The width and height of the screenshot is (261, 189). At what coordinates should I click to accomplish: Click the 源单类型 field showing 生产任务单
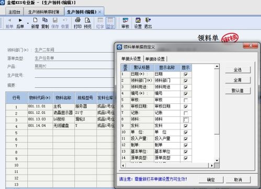click(x=74, y=58)
